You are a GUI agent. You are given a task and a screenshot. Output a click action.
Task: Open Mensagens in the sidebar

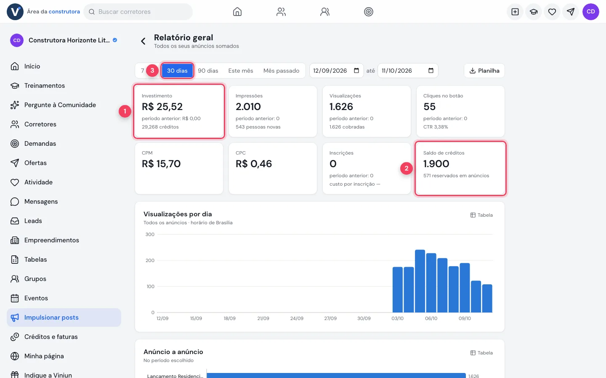pyautogui.click(x=64, y=202)
